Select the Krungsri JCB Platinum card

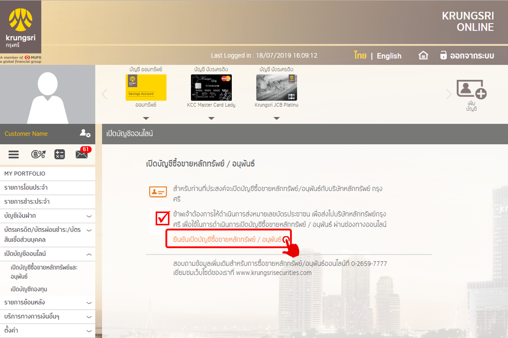pyautogui.click(x=277, y=87)
